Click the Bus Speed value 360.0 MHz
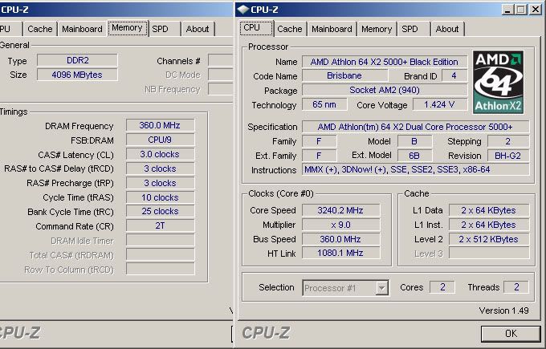Screen dimensions: 546x349 tap(340, 239)
